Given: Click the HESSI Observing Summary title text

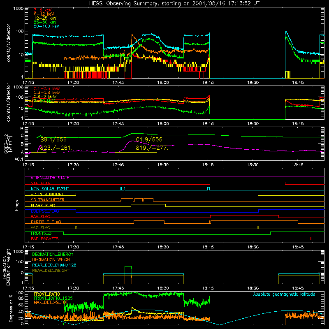Looking at the screenshot, I should (x=174, y=4).
